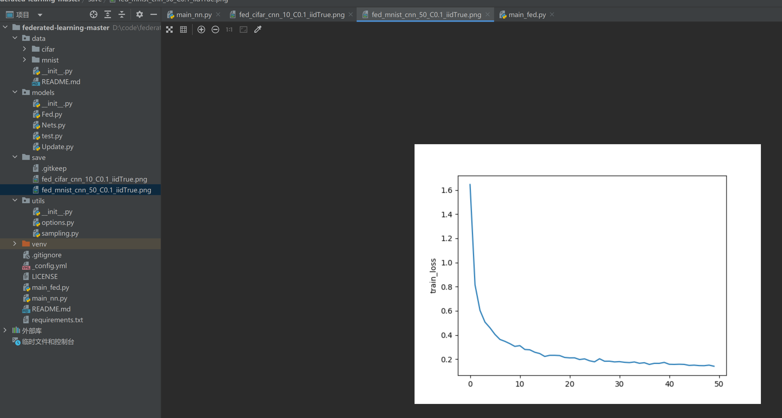Collapse all project tree nodes
This screenshot has width=782, height=418.
[122, 14]
